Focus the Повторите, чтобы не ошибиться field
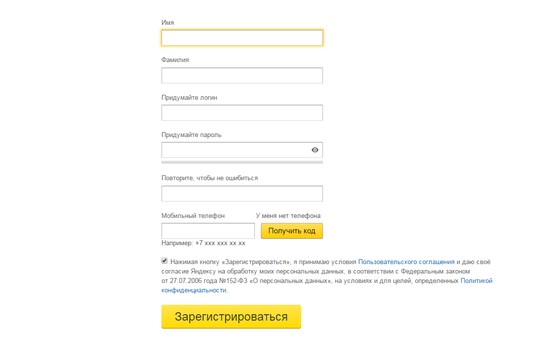 coord(242,194)
